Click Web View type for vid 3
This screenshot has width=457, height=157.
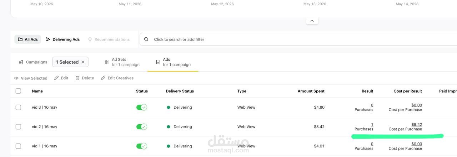click(x=246, y=107)
